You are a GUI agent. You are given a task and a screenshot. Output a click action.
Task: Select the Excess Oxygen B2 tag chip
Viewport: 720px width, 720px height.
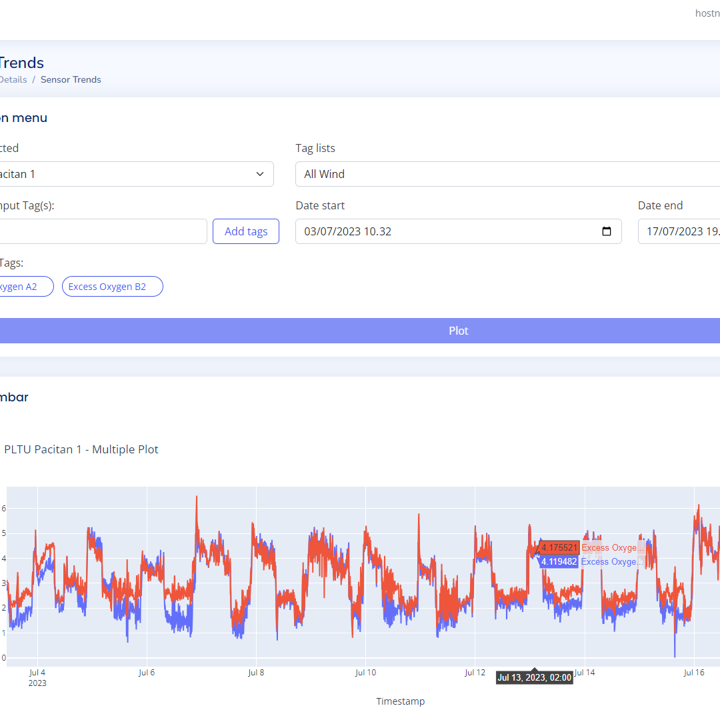click(x=112, y=287)
